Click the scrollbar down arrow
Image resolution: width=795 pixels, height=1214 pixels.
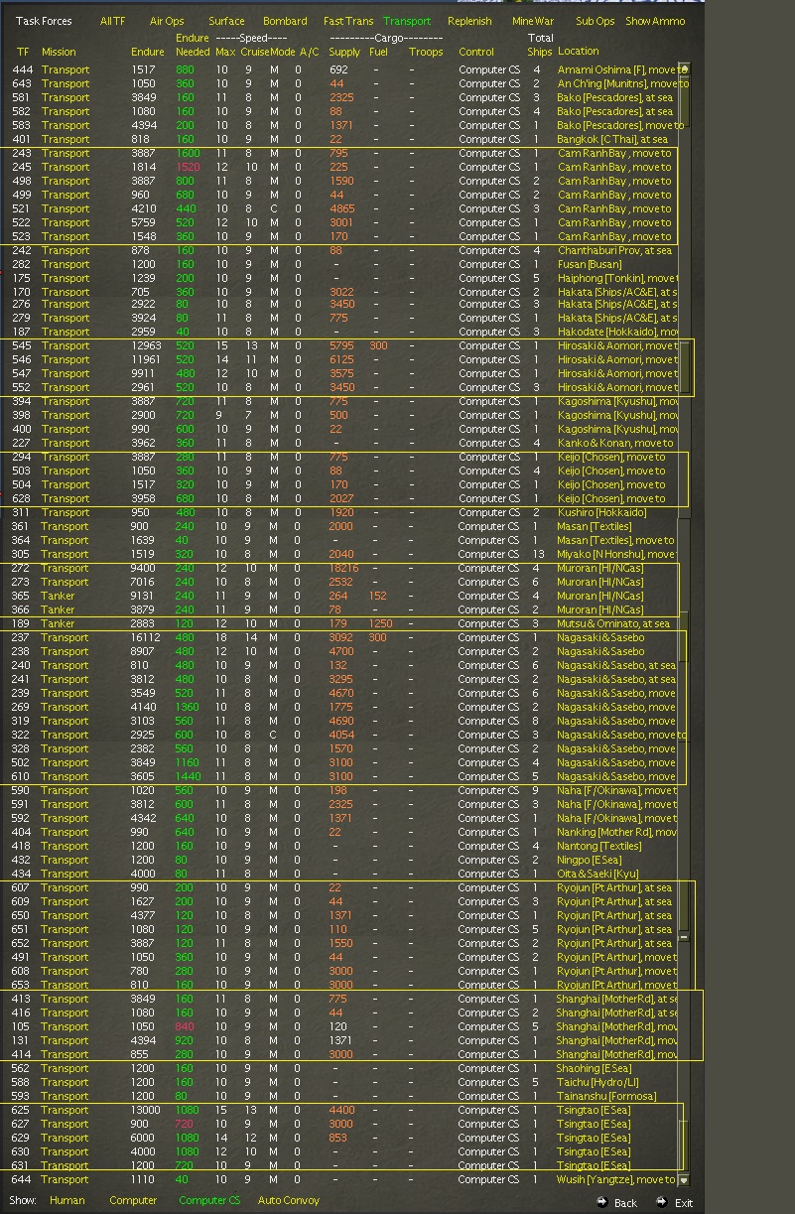pos(683,1180)
